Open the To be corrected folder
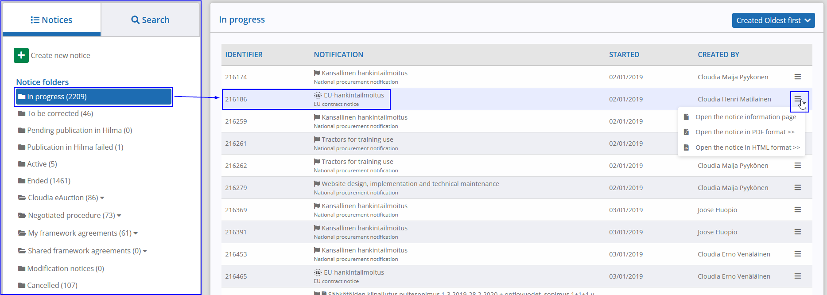The image size is (827, 295). click(60, 113)
